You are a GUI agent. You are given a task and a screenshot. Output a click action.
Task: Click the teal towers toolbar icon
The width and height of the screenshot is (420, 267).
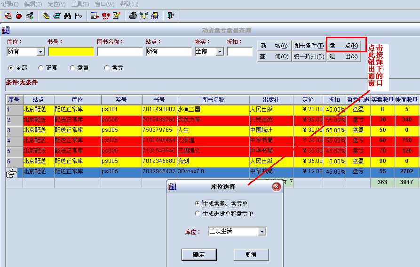tap(144, 16)
